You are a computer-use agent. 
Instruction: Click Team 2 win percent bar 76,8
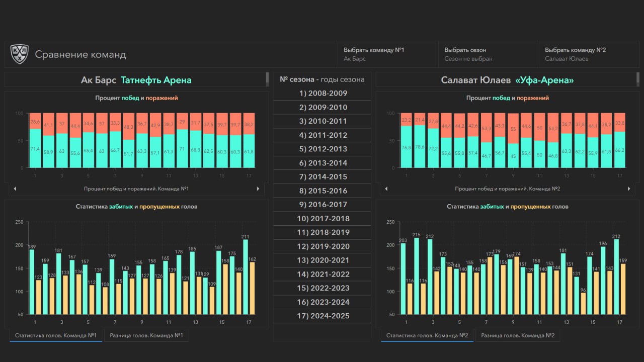click(x=406, y=146)
